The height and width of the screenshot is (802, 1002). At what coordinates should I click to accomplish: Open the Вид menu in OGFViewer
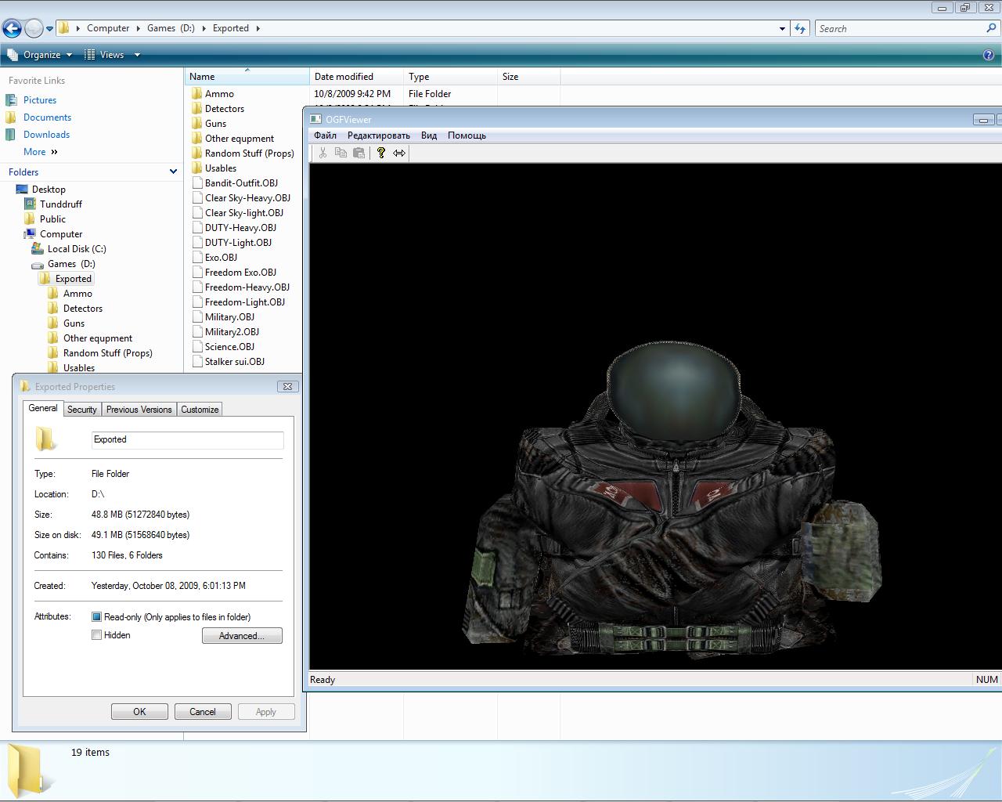[x=429, y=135]
